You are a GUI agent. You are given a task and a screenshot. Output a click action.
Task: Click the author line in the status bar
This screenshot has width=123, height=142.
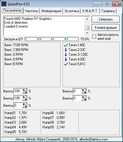pos(61,139)
